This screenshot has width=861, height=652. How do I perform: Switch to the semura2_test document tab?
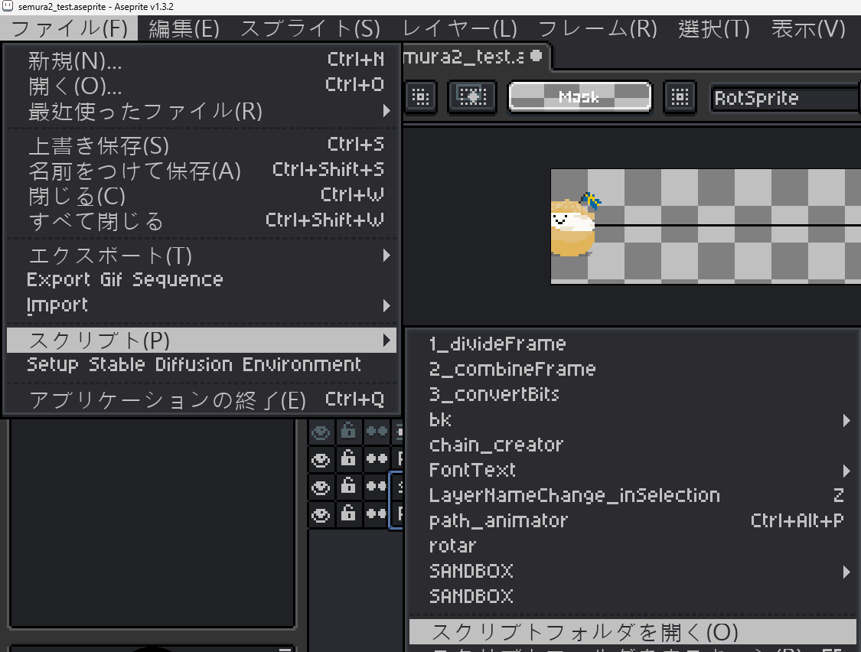[475, 56]
